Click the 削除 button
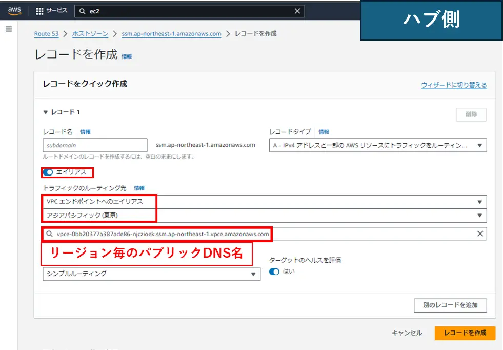This screenshot has width=503, height=350. point(471,114)
